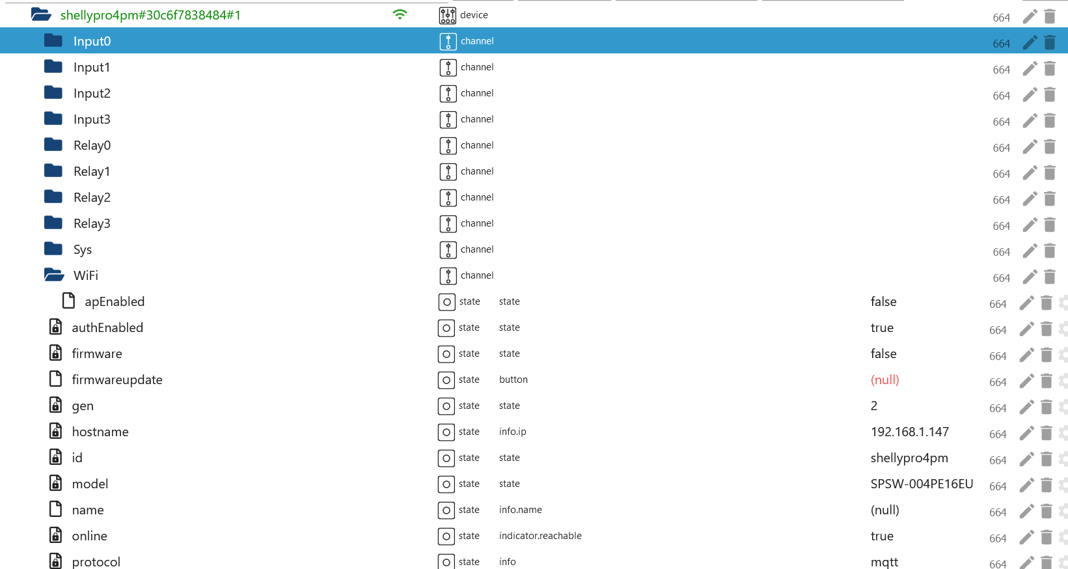Select the authEnabled locked state row
Image resolution: width=1068 pixels, height=569 pixels.
pos(534,327)
